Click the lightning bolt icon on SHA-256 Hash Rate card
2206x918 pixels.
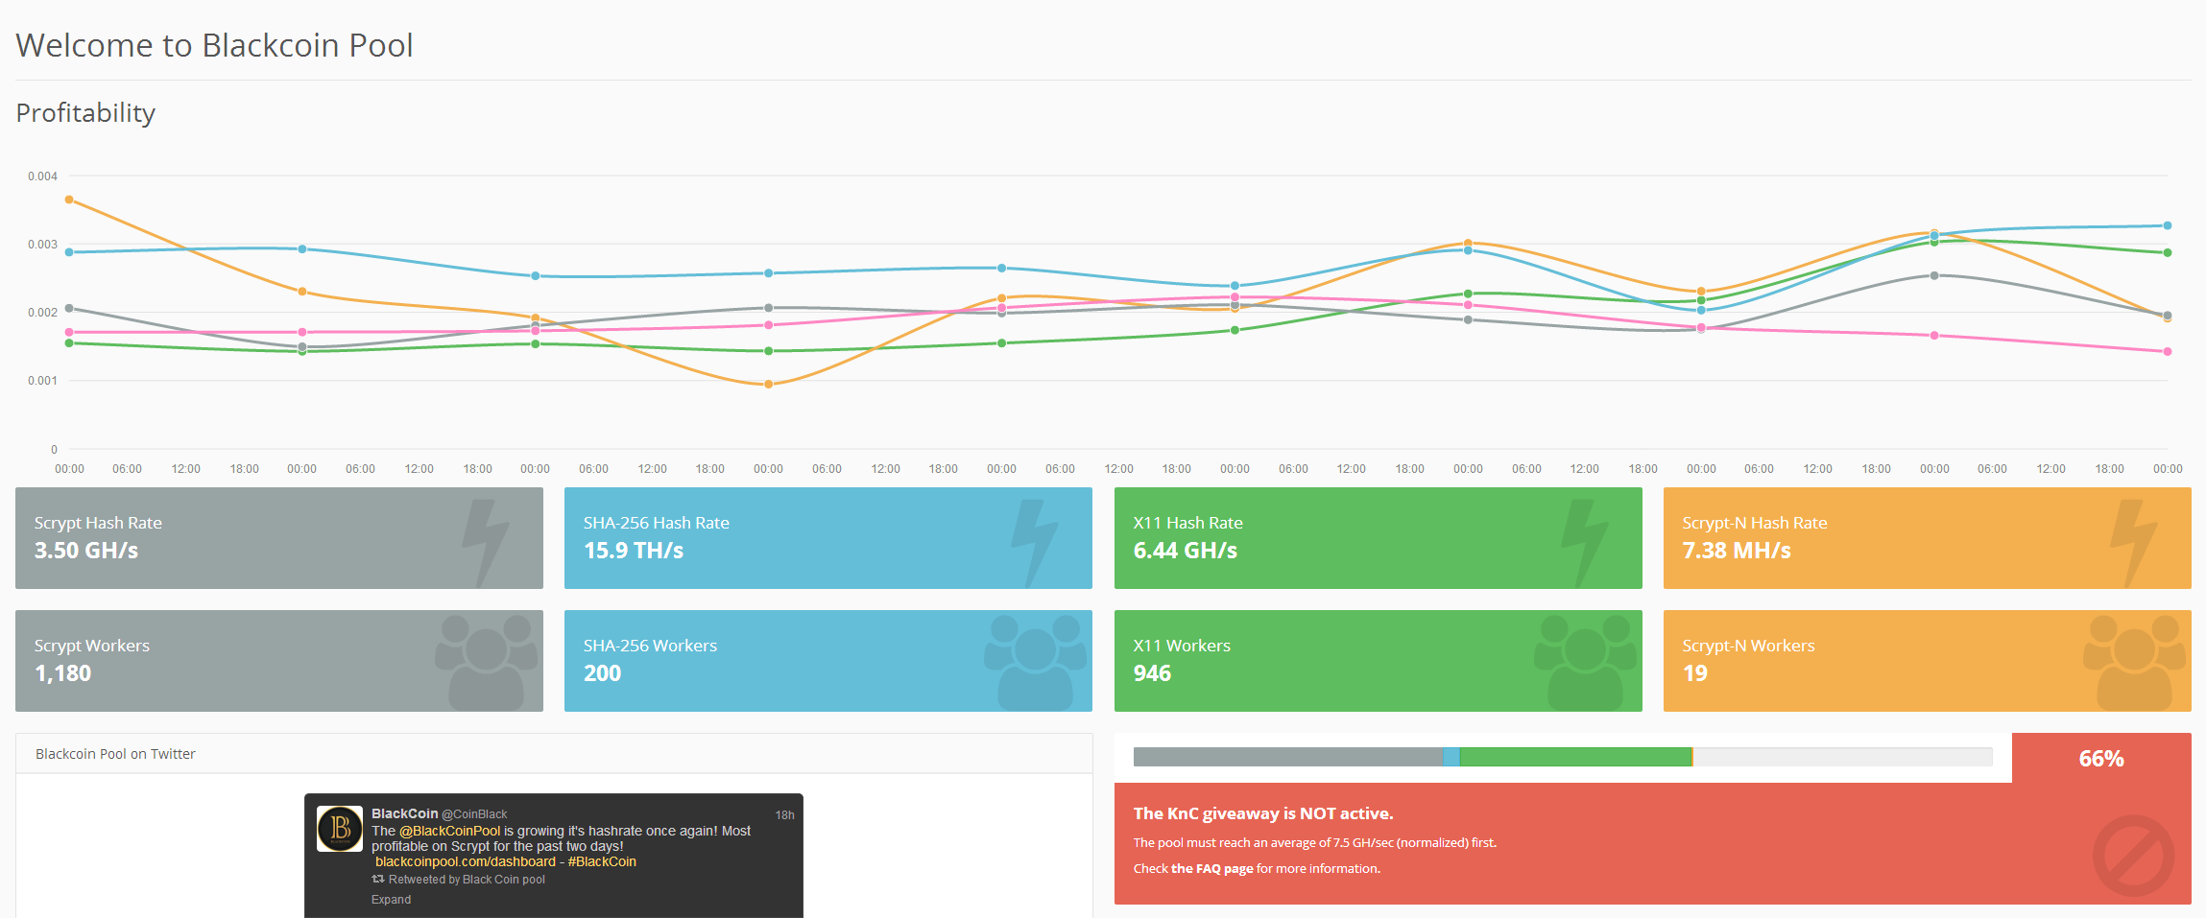click(x=1035, y=542)
